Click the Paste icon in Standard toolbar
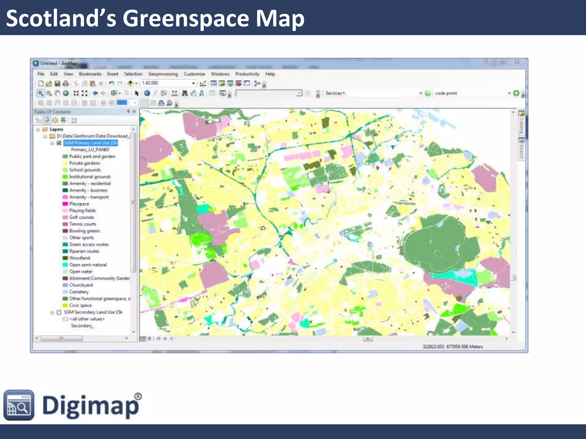 coord(92,83)
